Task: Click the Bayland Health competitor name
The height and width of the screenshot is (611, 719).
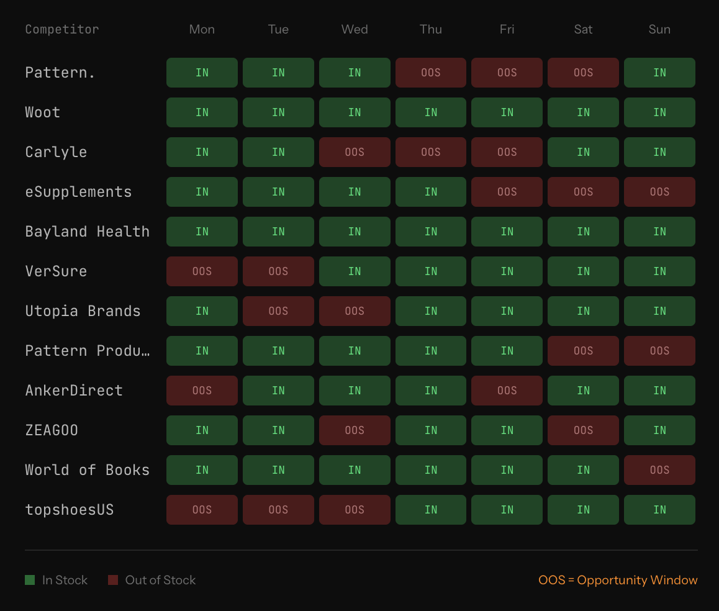Action: (x=87, y=232)
